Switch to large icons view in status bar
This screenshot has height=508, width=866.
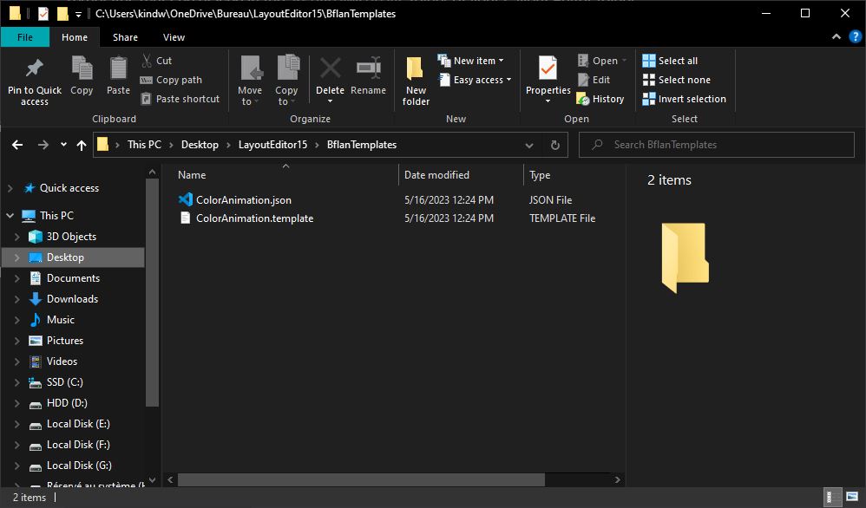(x=852, y=498)
